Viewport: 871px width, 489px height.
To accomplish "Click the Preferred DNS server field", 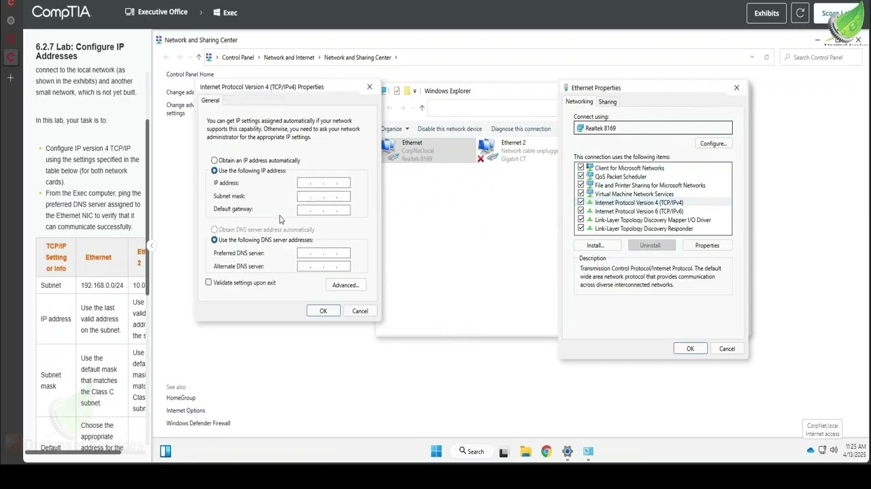I will pos(323,253).
